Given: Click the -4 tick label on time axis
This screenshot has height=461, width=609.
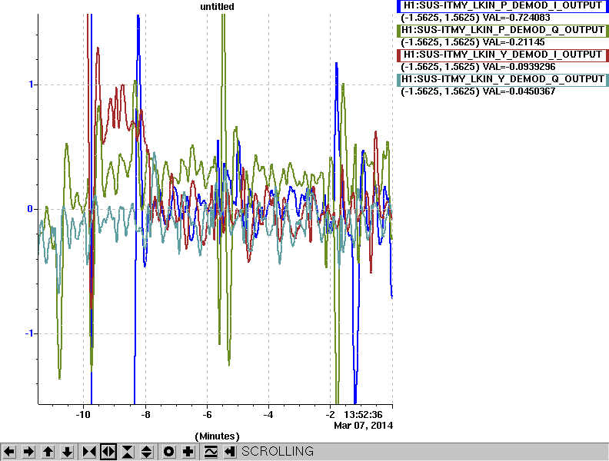Looking at the screenshot, I should pos(268,414).
